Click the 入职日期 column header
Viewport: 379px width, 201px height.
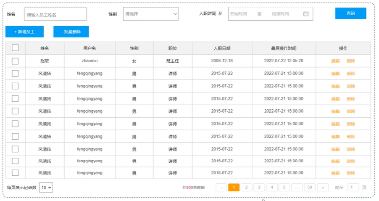click(222, 48)
